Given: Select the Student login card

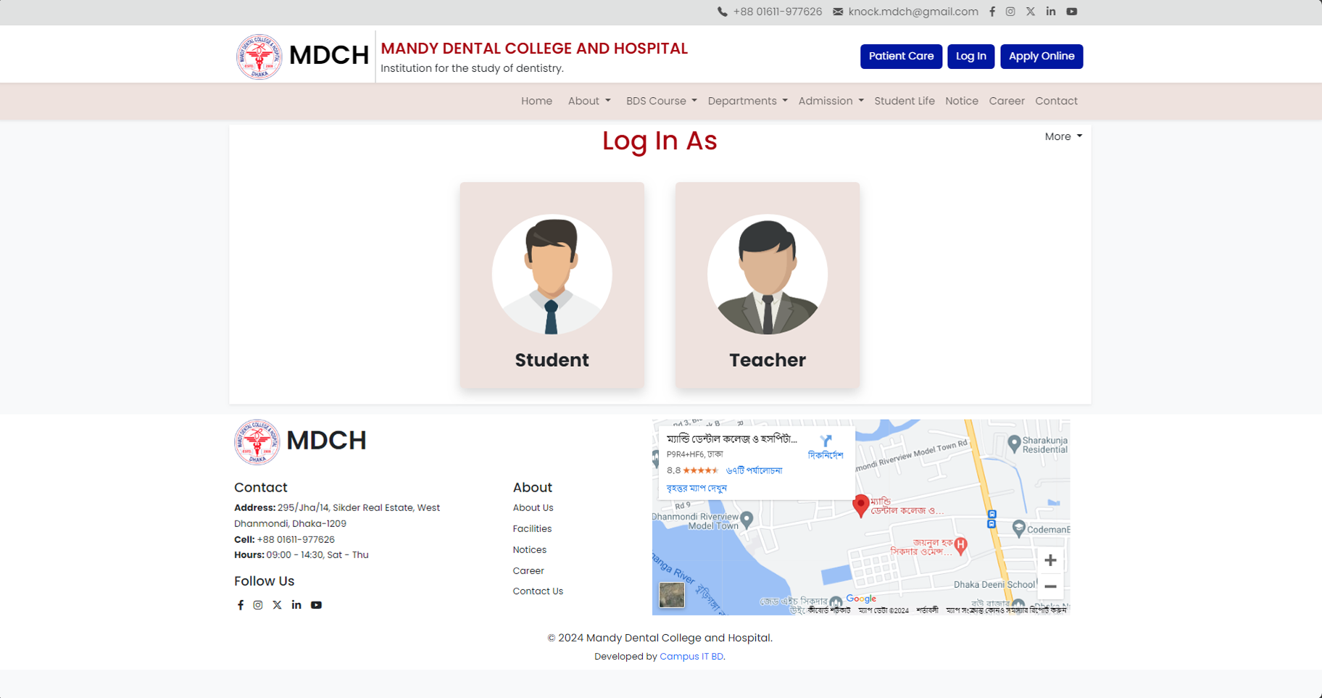Looking at the screenshot, I should point(552,285).
